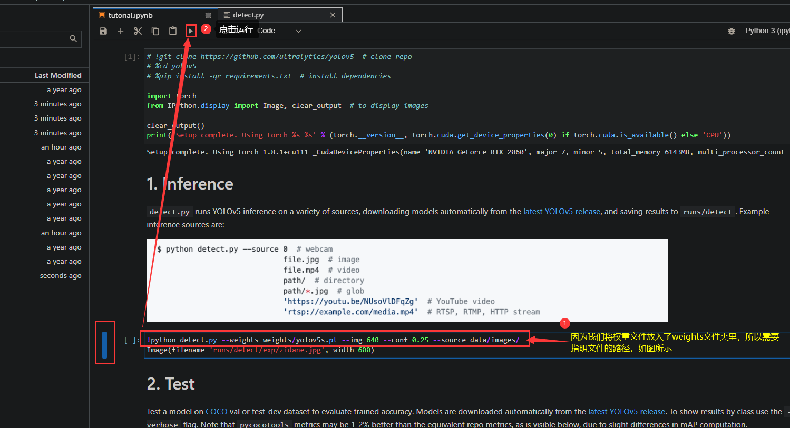Sort files by Last Modified header
This screenshot has height=428, width=790.
click(58, 75)
